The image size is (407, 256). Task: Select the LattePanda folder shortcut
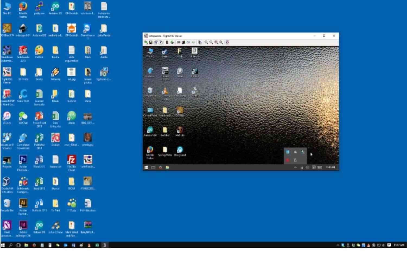point(104,30)
